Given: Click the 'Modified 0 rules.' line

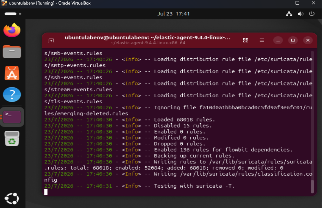Looking at the screenshot, I should 181,138.
